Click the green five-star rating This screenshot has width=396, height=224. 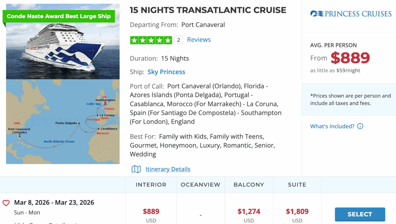click(x=151, y=40)
